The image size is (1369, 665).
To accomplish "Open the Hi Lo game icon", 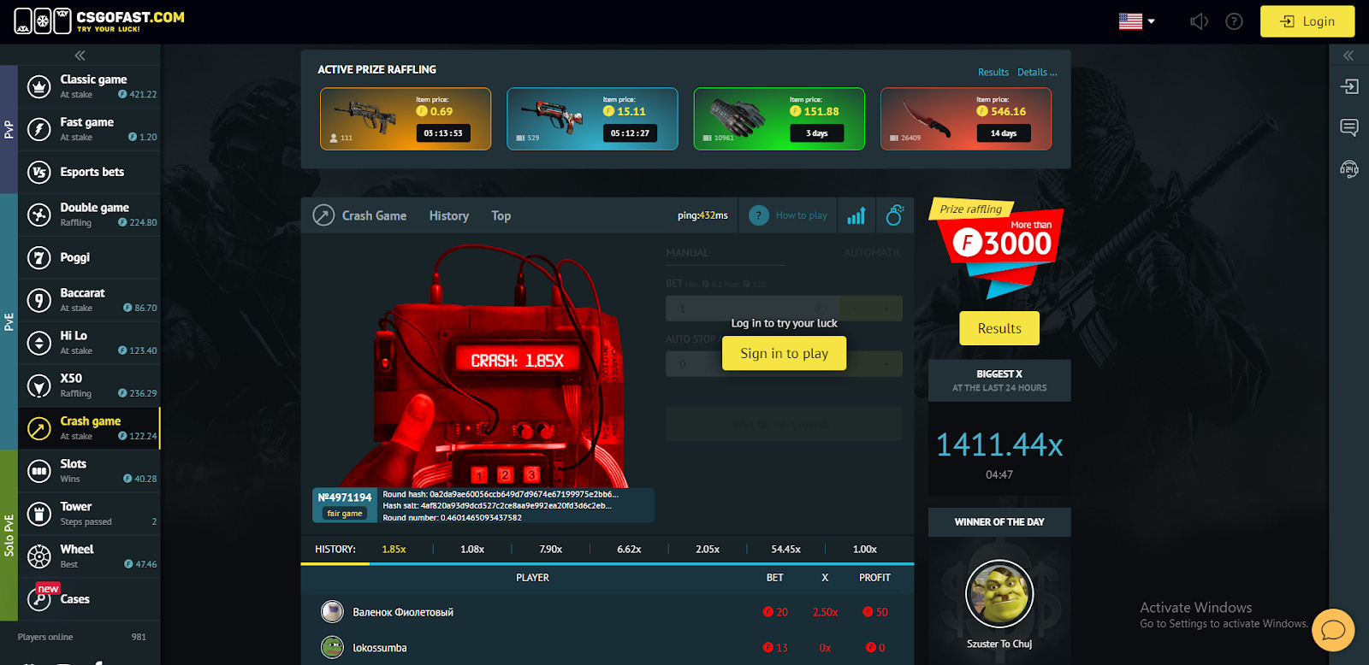I will pos(39,343).
